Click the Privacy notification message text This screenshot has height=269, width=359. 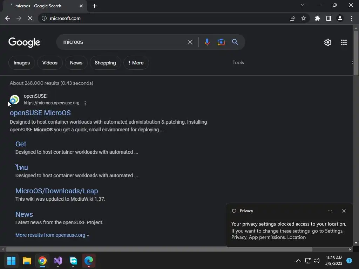[289, 230]
